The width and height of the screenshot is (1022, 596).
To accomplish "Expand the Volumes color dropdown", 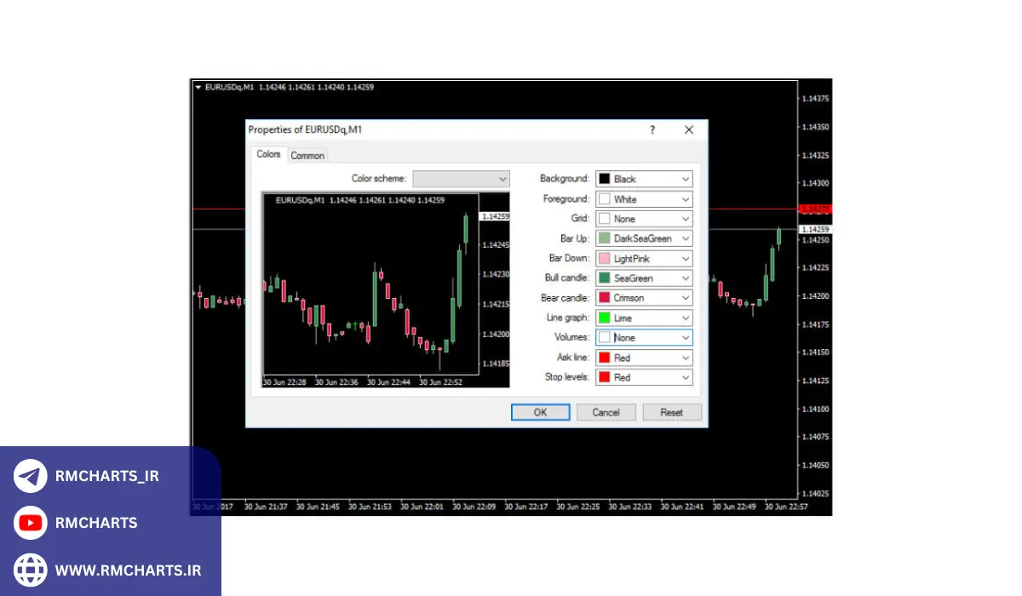I will point(686,338).
